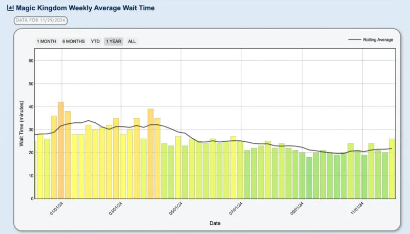
Task: Click the 10 value on the y-axis
Action: click(31, 176)
